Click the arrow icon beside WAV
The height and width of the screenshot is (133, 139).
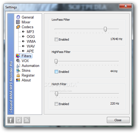(x=23, y=46)
